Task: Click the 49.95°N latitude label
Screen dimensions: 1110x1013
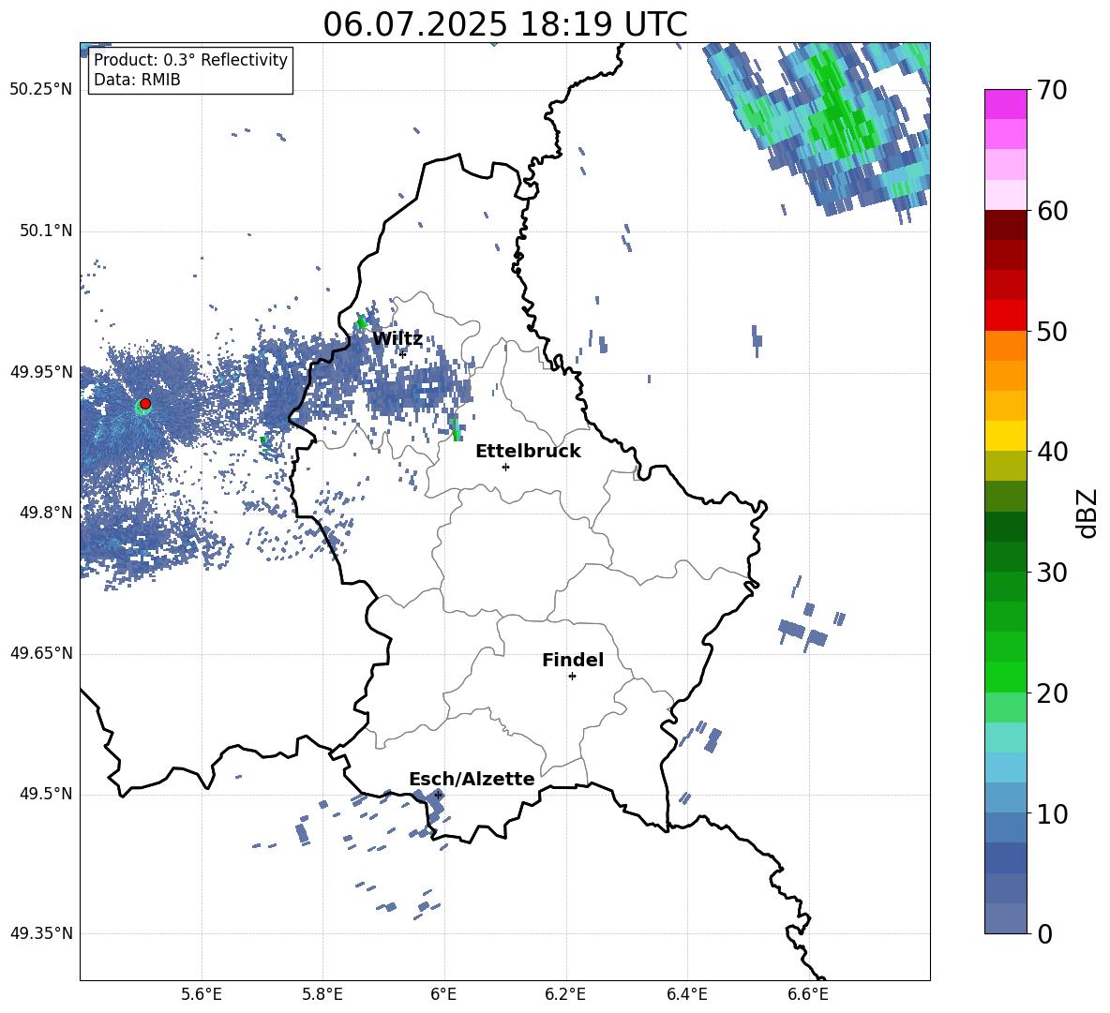Action: [42, 372]
